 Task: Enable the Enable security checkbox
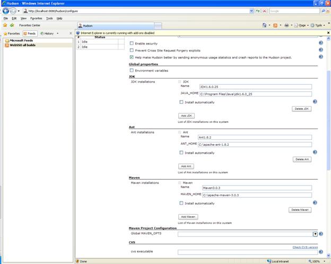coord(132,43)
